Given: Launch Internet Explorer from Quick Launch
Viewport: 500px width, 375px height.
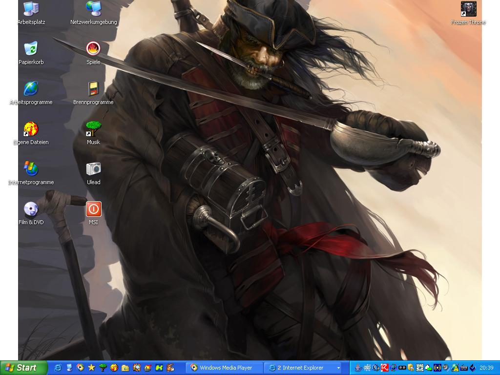Looking at the screenshot, I should point(58,368).
